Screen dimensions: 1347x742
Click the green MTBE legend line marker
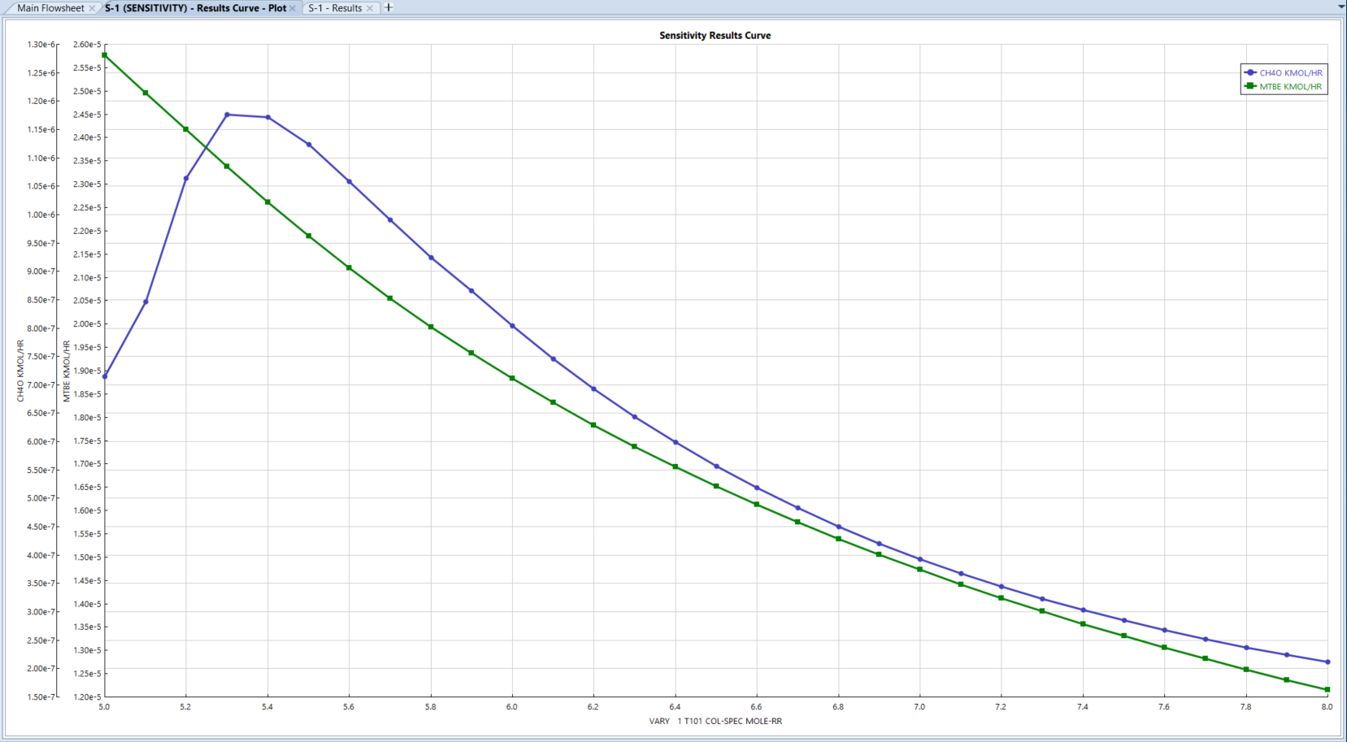tap(1250, 86)
